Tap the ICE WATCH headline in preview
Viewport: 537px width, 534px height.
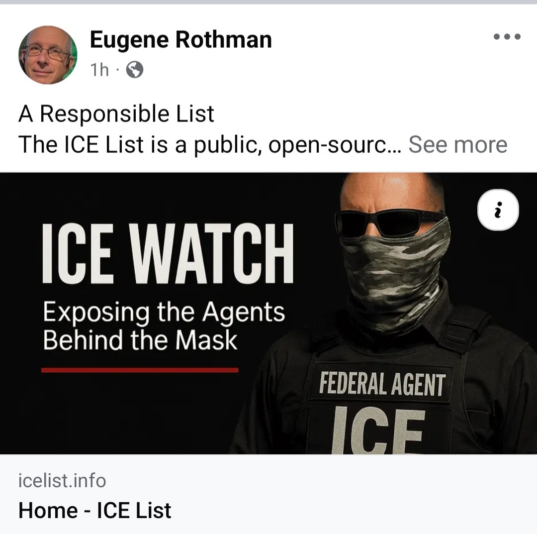168,253
